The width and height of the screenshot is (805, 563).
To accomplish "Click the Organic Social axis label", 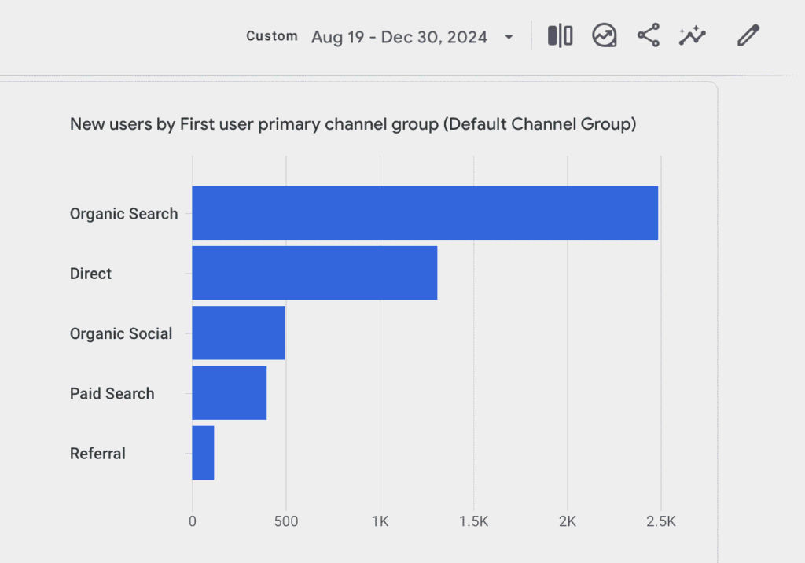I will coord(121,334).
